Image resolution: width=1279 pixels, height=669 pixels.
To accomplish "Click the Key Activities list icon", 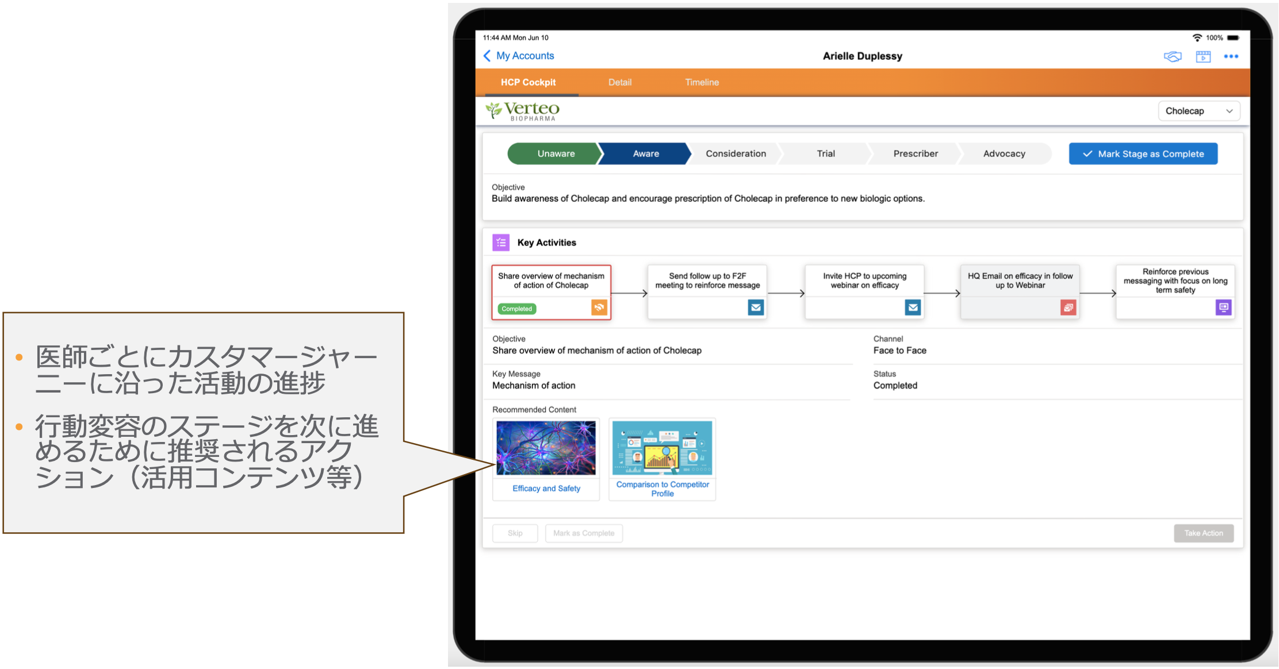I will coord(501,243).
